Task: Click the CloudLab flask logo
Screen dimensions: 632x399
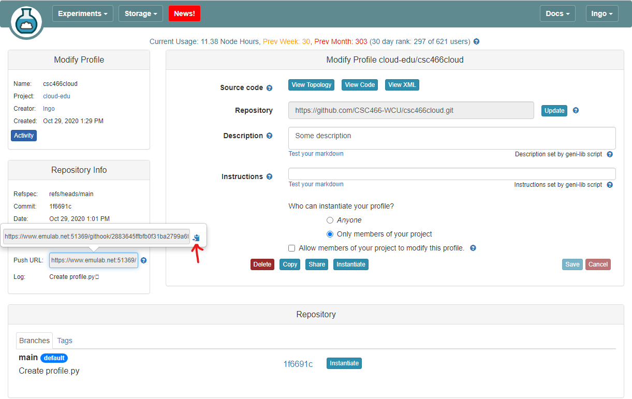Action: point(26,22)
